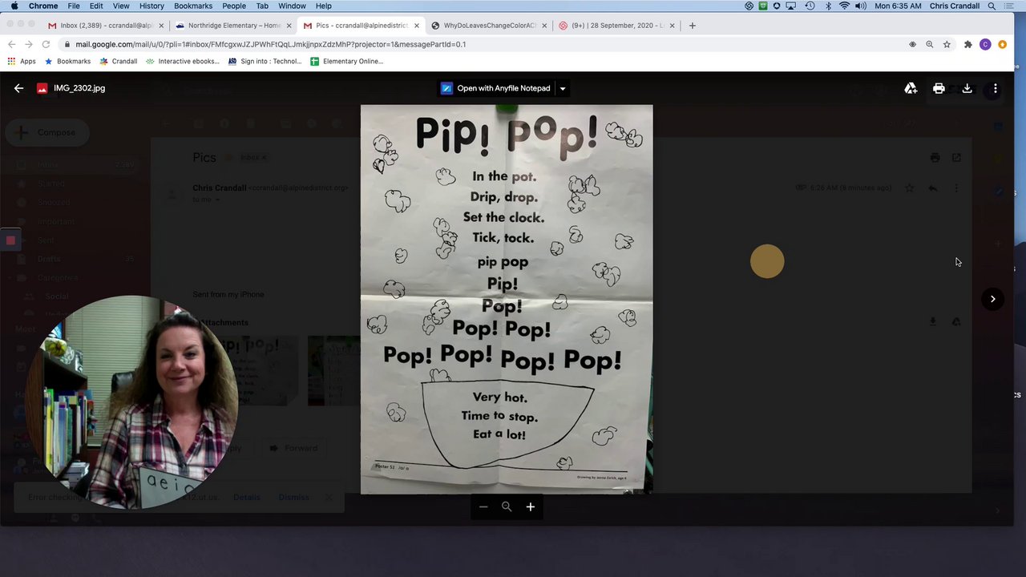The height and width of the screenshot is (577, 1026).
Task: Close the WhyDoLeavesChangeColor tab
Action: [x=544, y=26]
